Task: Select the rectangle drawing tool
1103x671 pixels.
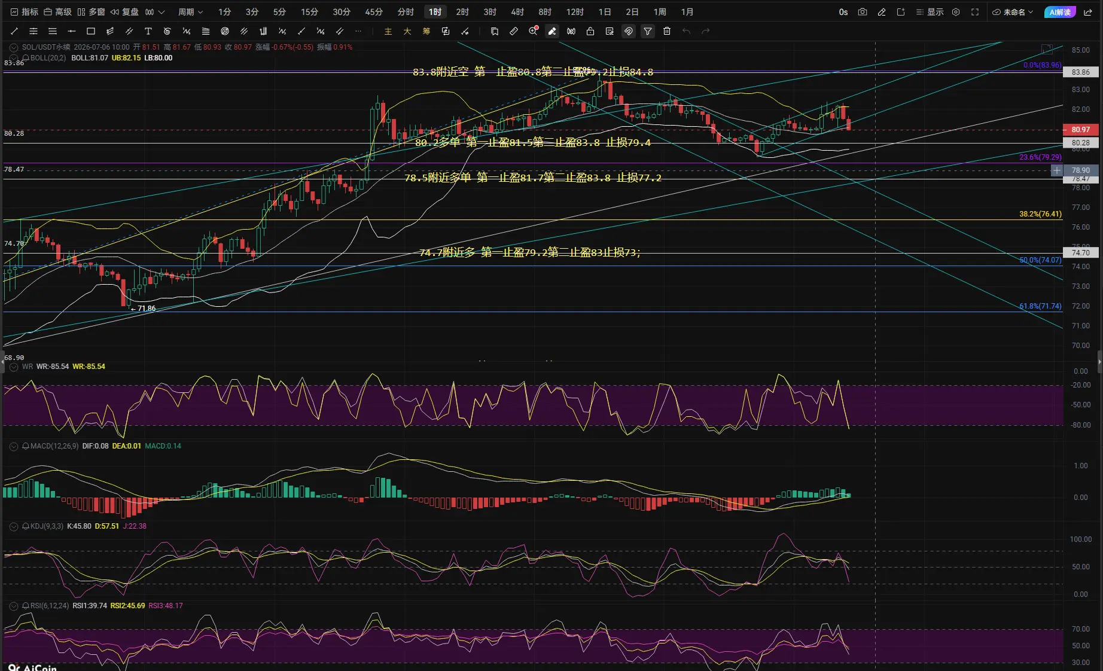Action: tap(91, 31)
